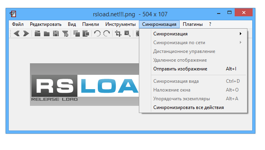Open the Плагины menu
The width and height of the screenshot is (265, 150).
tap(193, 24)
